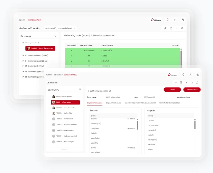Click value 01-000.00 in ข้อมูลปกติ

131,148
